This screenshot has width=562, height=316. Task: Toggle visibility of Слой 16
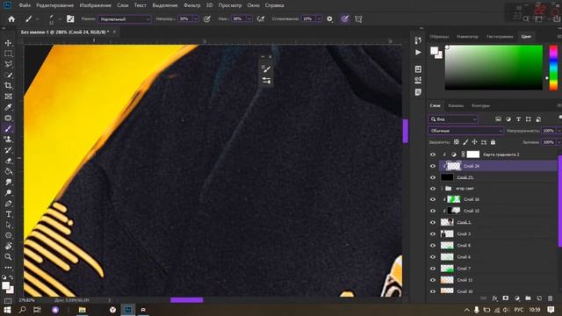(433, 199)
